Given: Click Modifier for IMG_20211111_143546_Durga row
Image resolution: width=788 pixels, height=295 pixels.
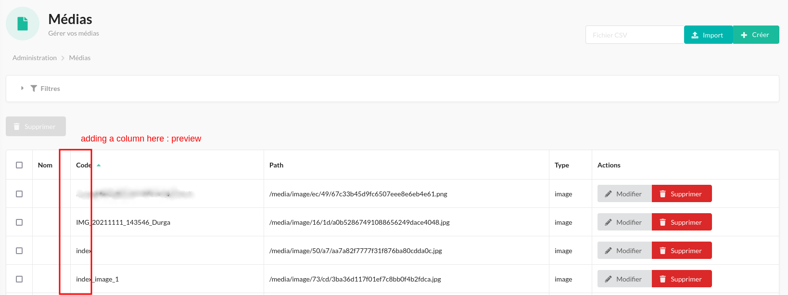Looking at the screenshot, I should [624, 222].
